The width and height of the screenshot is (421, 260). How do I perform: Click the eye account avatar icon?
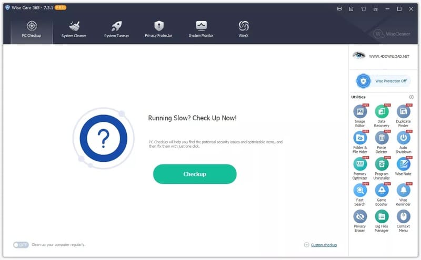click(x=359, y=56)
